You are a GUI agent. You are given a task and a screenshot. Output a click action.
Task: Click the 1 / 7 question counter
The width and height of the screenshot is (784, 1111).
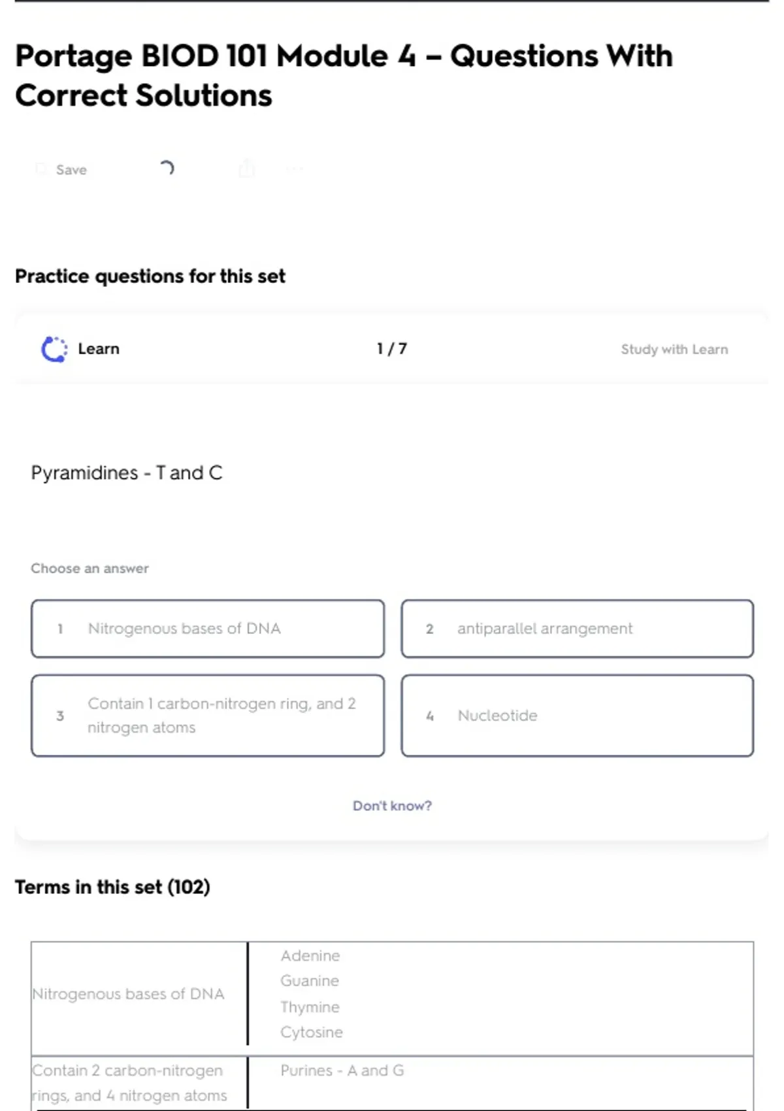(x=392, y=349)
